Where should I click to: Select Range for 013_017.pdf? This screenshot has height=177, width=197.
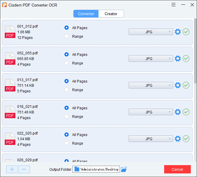tap(67, 90)
